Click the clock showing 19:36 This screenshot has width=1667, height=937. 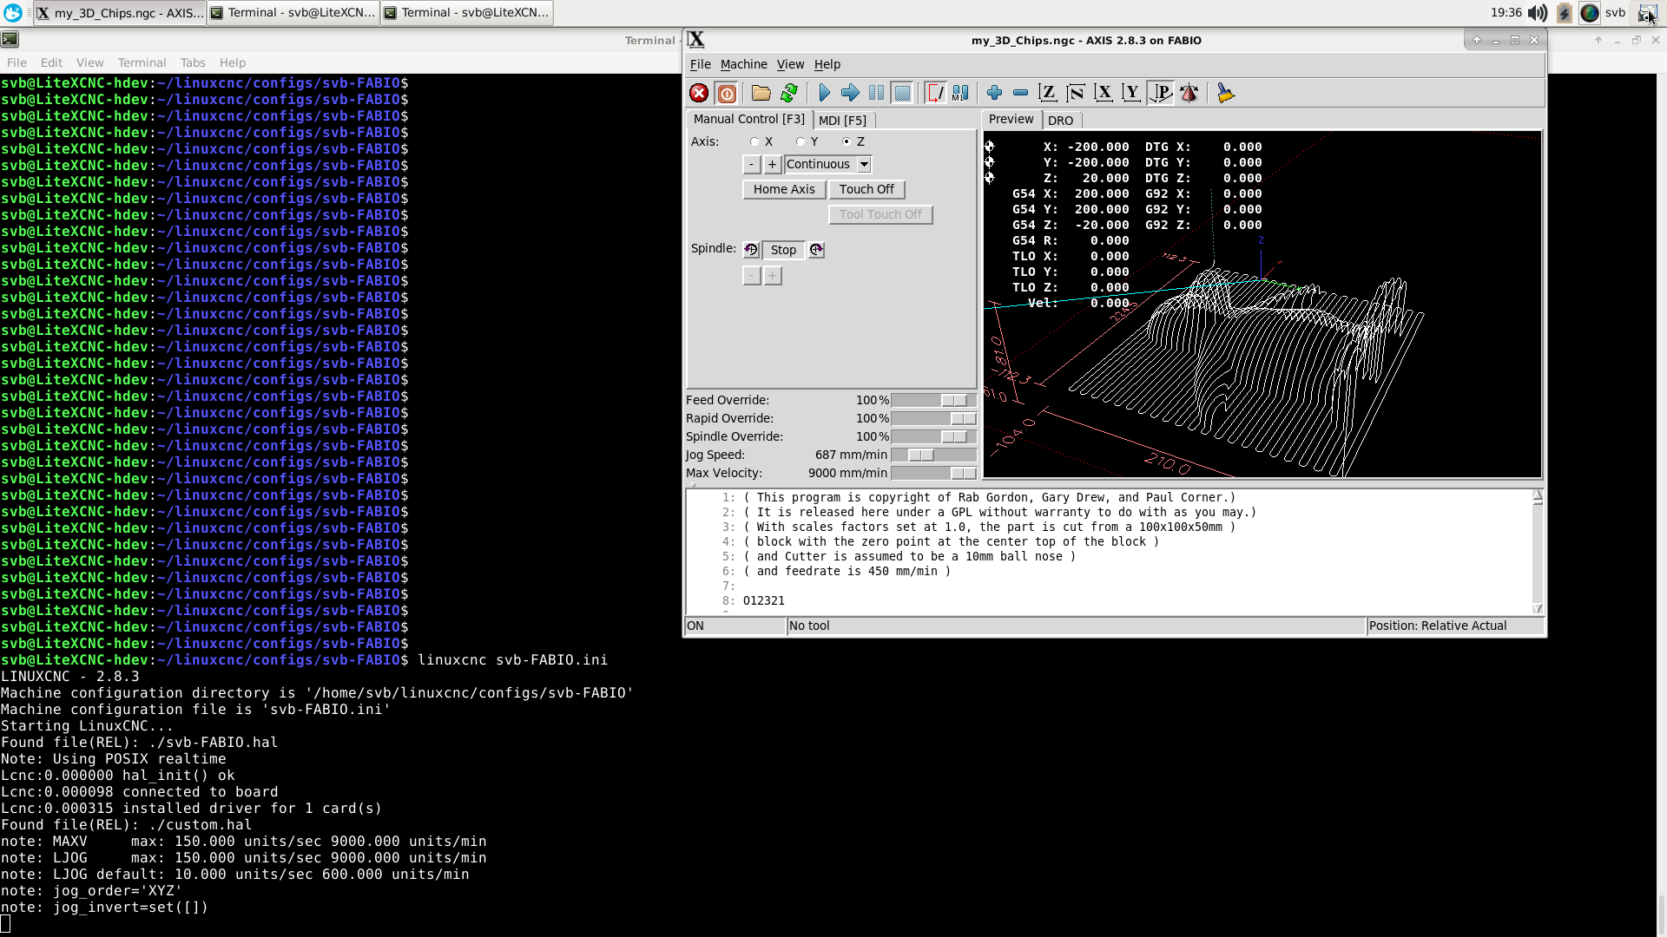pyautogui.click(x=1506, y=13)
